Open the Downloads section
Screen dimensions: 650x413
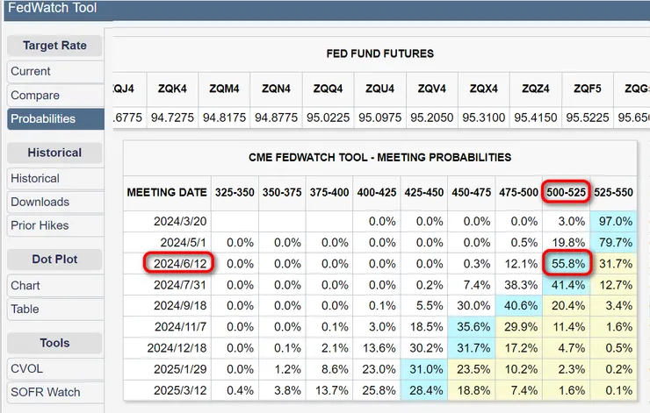pos(40,202)
